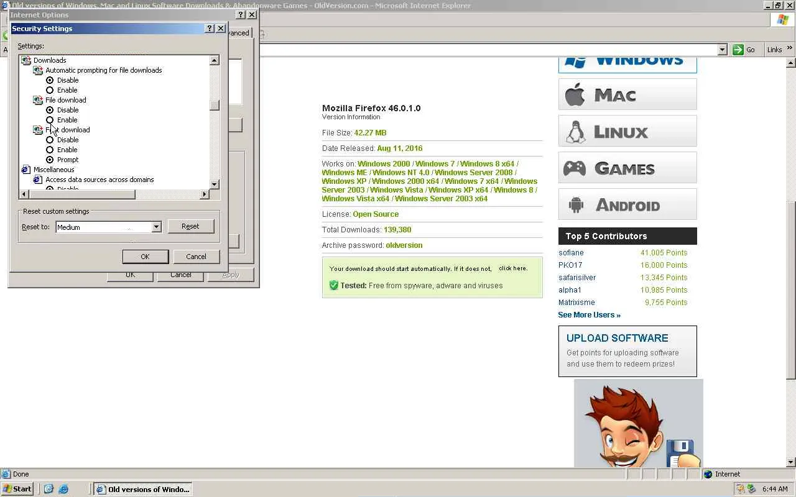This screenshot has height=497, width=796.
Task: Click the first quick launch icon beside Start
Action: 49,489
